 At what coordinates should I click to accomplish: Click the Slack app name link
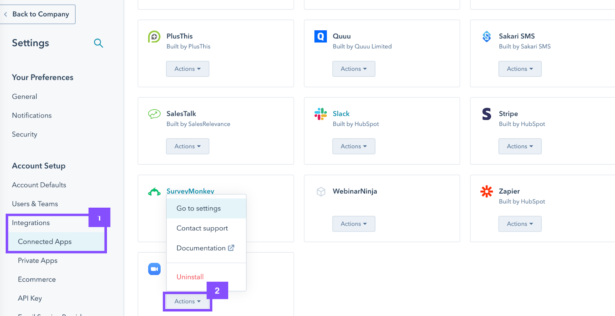[x=341, y=114]
